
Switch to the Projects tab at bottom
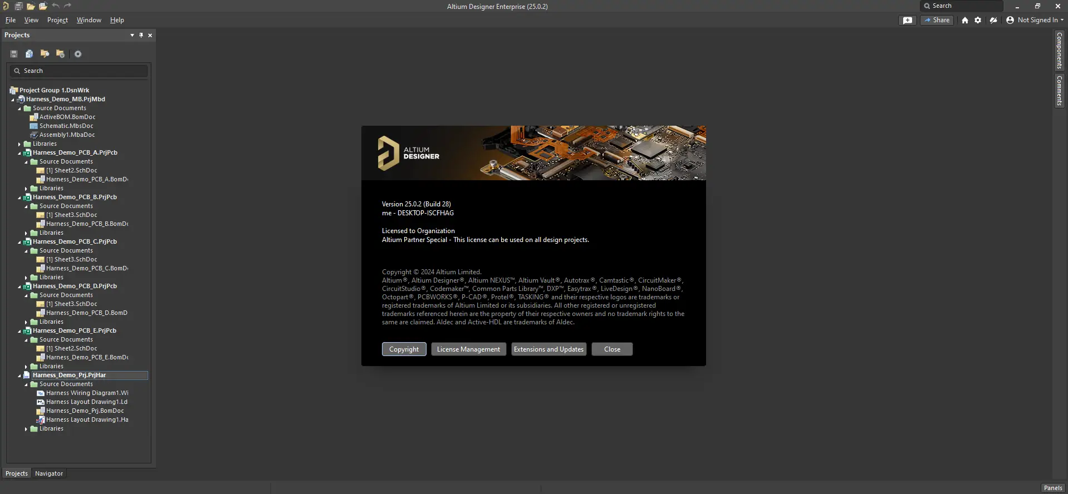tap(17, 473)
